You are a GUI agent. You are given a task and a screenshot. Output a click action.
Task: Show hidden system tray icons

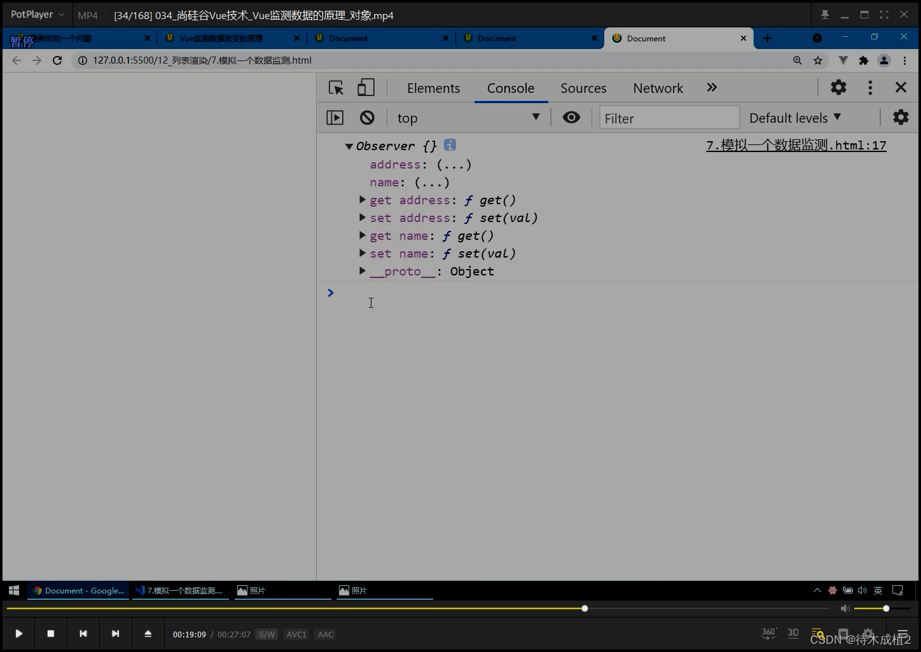817,590
